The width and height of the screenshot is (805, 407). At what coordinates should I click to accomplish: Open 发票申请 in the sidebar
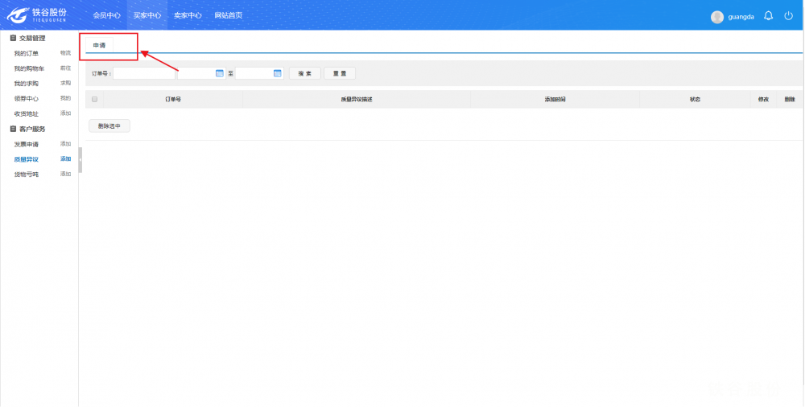coord(26,144)
